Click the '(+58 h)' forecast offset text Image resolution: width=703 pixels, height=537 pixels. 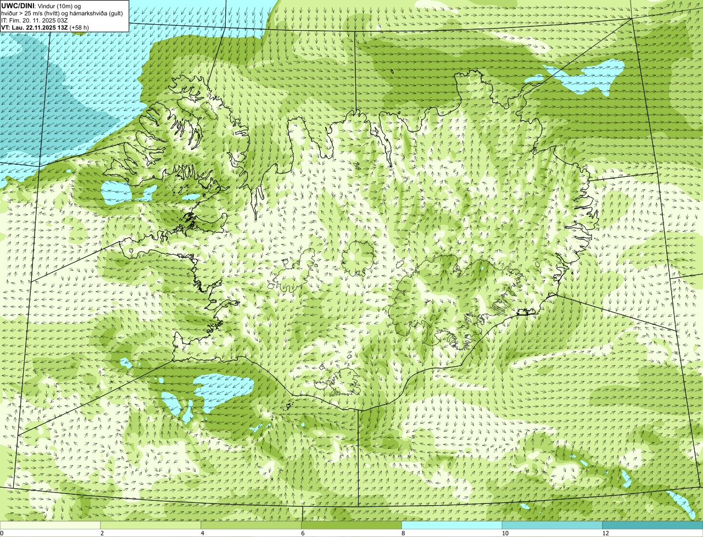pyautogui.click(x=80, y=27)
